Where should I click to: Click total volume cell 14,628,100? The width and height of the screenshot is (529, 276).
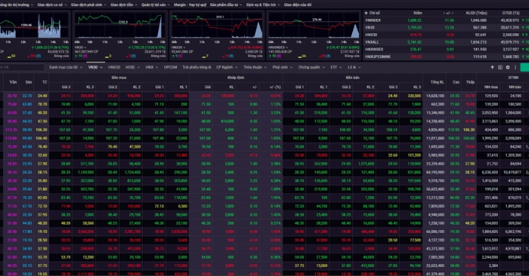(x=435, y=96)
